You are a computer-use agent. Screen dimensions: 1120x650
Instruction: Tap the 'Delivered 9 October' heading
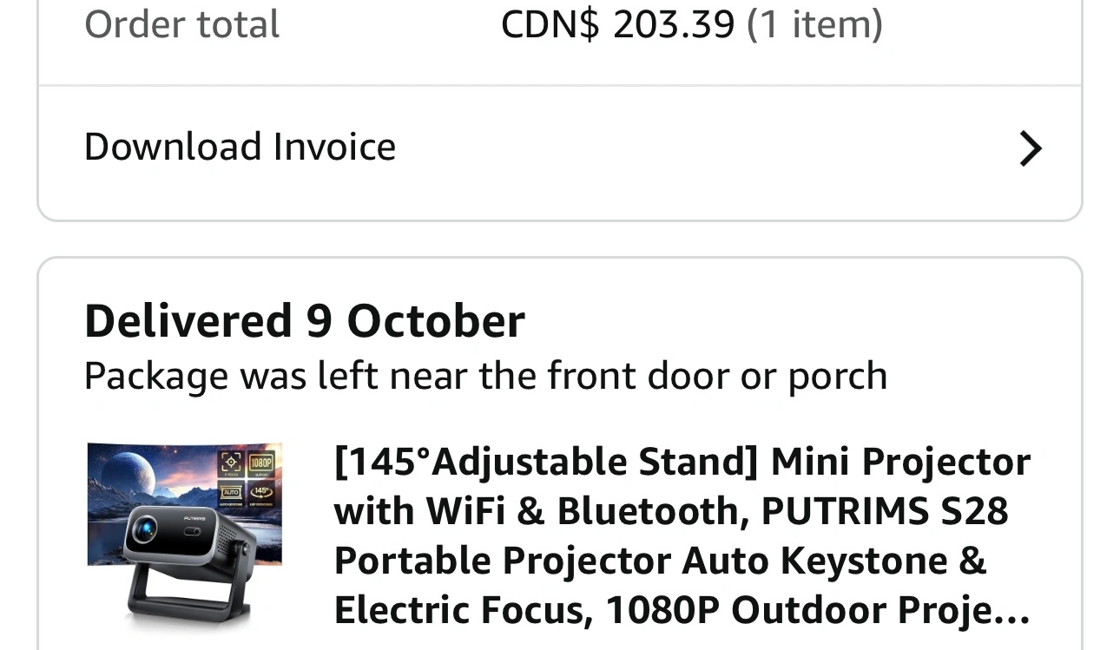[305, 321]
